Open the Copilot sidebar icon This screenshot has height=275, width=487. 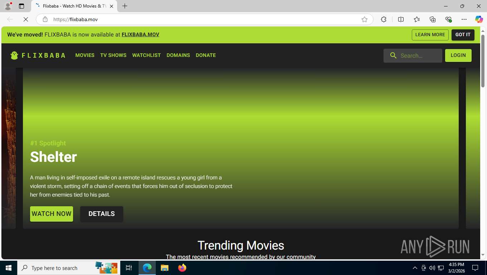click(x=479, y=19)
